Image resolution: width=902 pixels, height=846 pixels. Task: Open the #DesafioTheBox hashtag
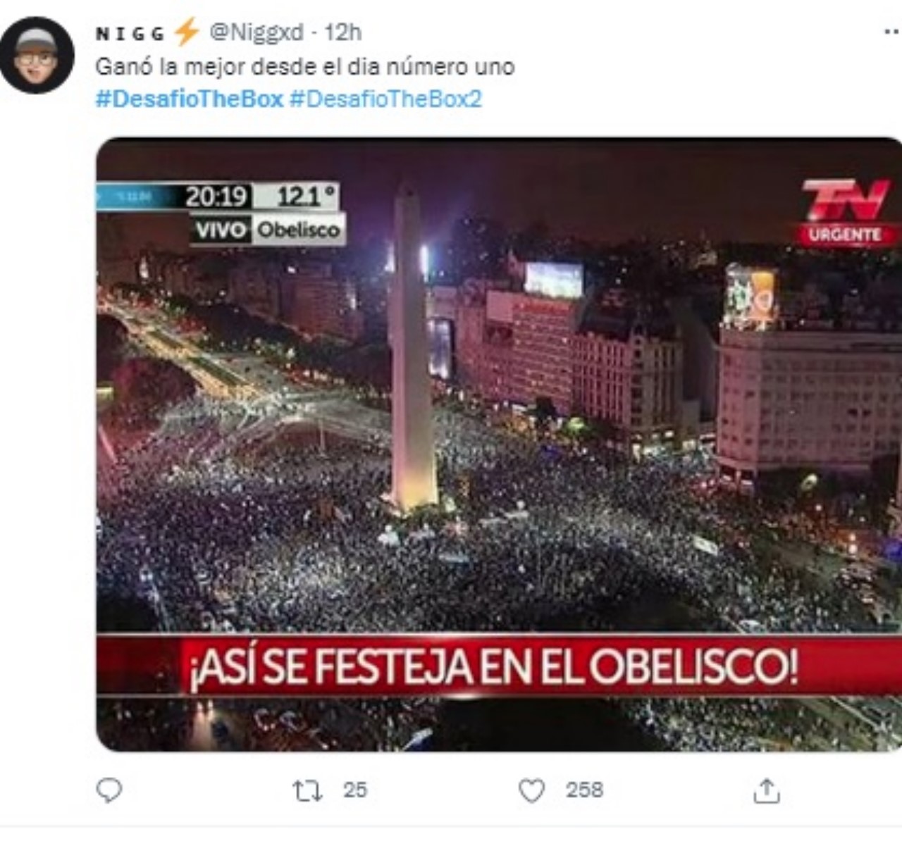(x=189, y=99)
